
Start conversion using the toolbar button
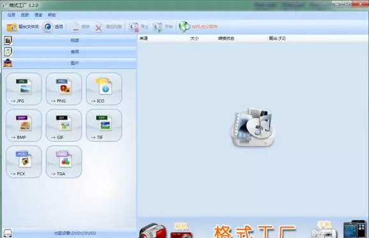pyautogui.click(x=163, y=27)
